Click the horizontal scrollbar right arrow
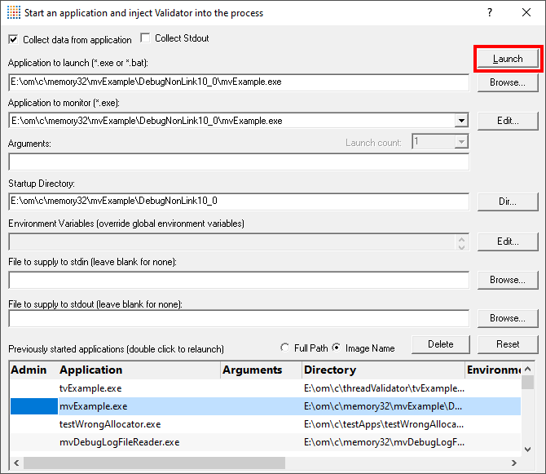 tap(514, 463)
